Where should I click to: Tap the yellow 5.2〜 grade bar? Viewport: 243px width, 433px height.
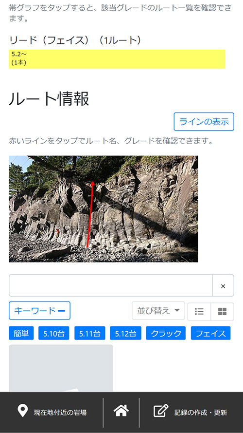[117, 59]
